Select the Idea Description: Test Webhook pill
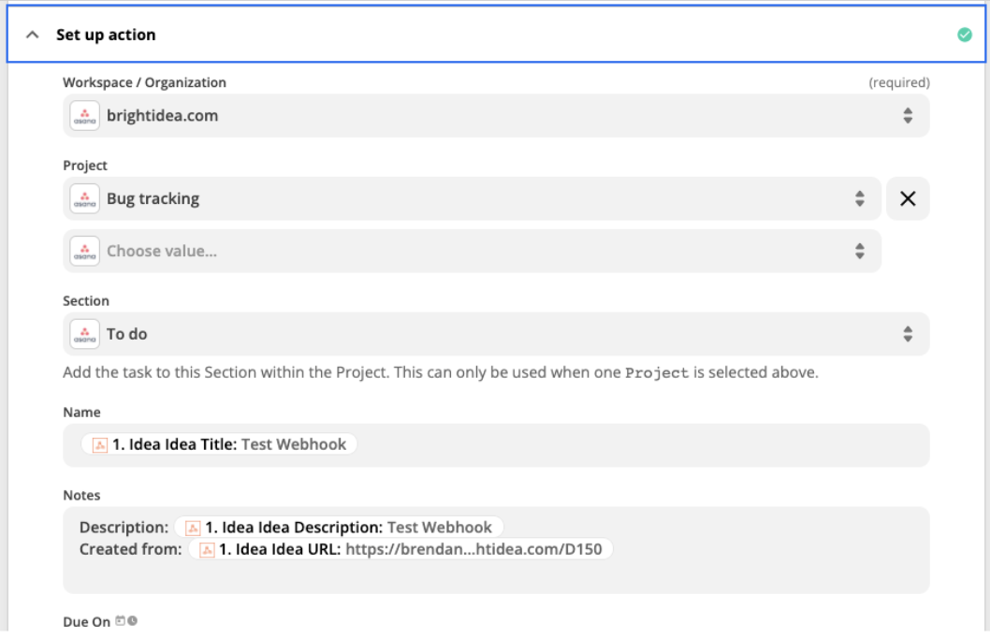Screen dimensions: 990x638 [339, 527]
